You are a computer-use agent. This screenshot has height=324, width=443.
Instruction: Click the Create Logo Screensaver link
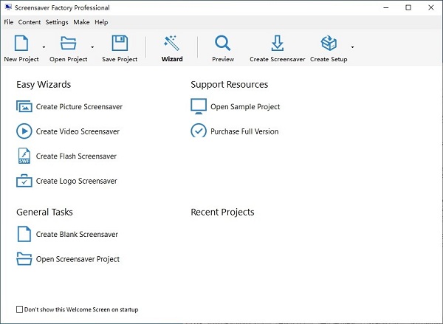click(76, 181)
